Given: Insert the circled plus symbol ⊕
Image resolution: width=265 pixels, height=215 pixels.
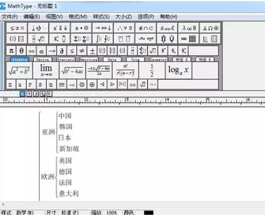Looking at the screenshot, I should pyautogui.click(x=92, y=85).
